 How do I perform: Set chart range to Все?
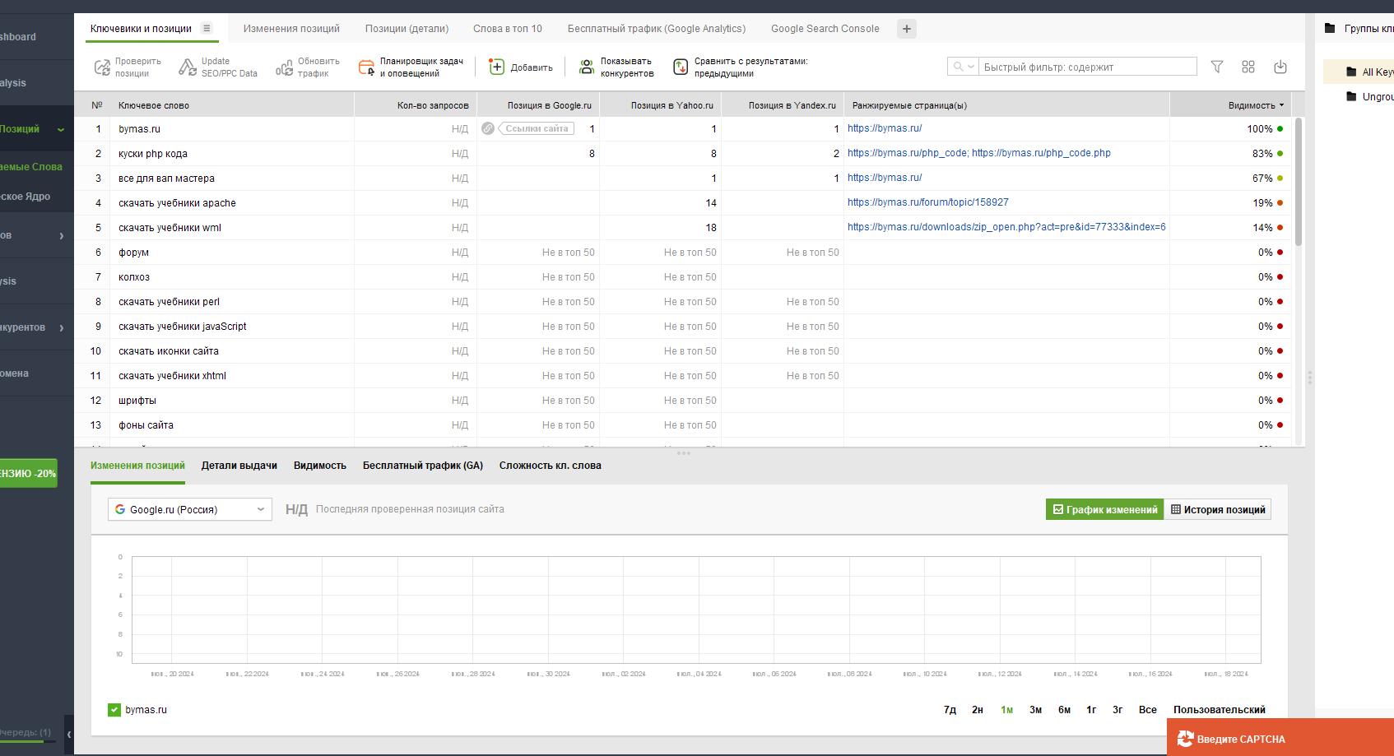pos(1148,710)
